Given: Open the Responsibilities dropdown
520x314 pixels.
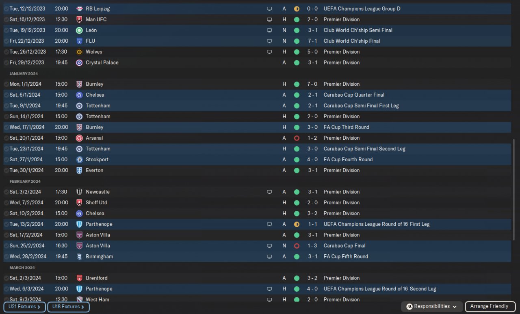Looking at the screenshot, I should 432,306.
